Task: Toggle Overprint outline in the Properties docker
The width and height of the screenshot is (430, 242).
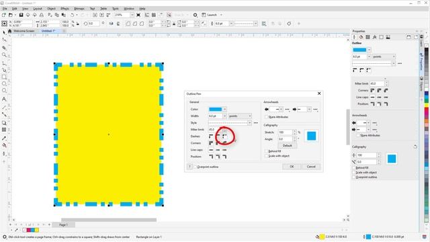Action: pos(354,177)
